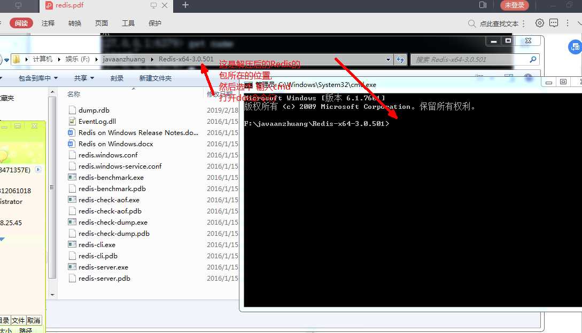The height and width of the screenshot is (333, 582).
Task: Select the 计算机 breadcrumb segment
Action: pyautogui.click(x=43, y=59)
